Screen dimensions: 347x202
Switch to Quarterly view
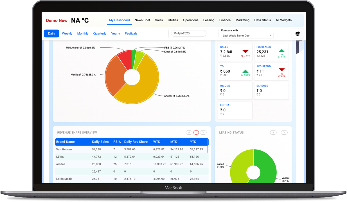click(100, 33)
